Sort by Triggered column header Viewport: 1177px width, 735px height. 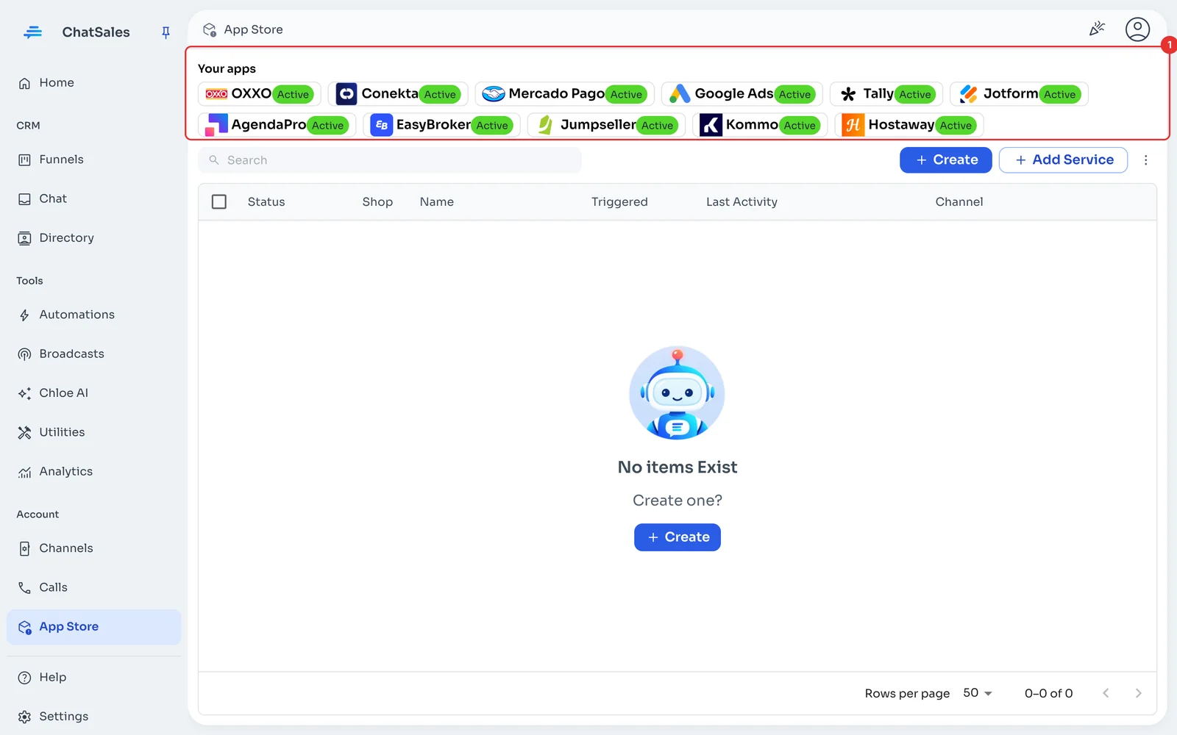(x=619, y=202)
